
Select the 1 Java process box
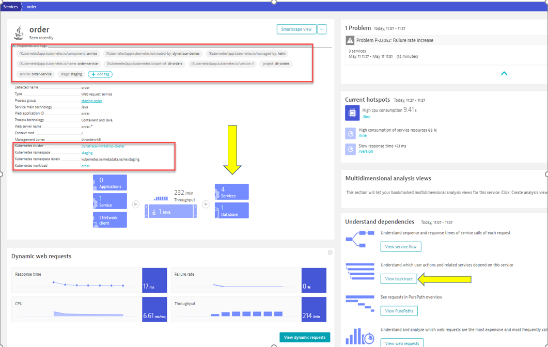coord(170,212)
